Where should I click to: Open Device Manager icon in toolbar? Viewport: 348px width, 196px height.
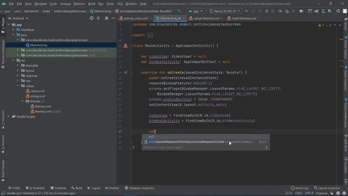tap(323, 11)
